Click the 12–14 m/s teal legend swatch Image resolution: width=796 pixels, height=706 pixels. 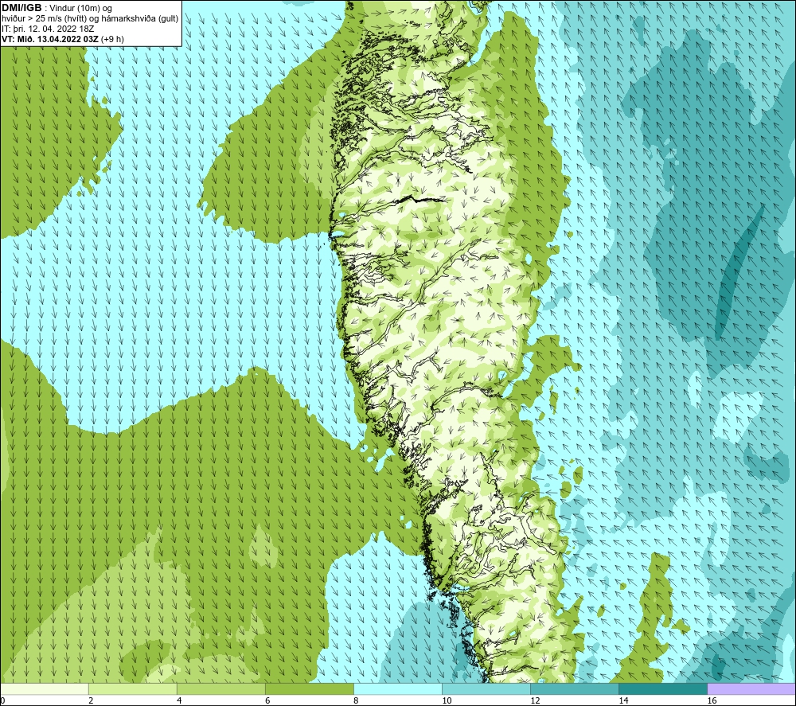coord(575,688)
